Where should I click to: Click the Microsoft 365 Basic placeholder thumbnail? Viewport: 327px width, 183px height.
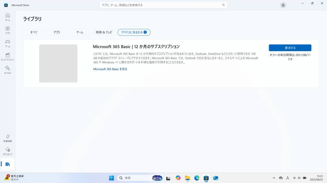click(58, 63)
